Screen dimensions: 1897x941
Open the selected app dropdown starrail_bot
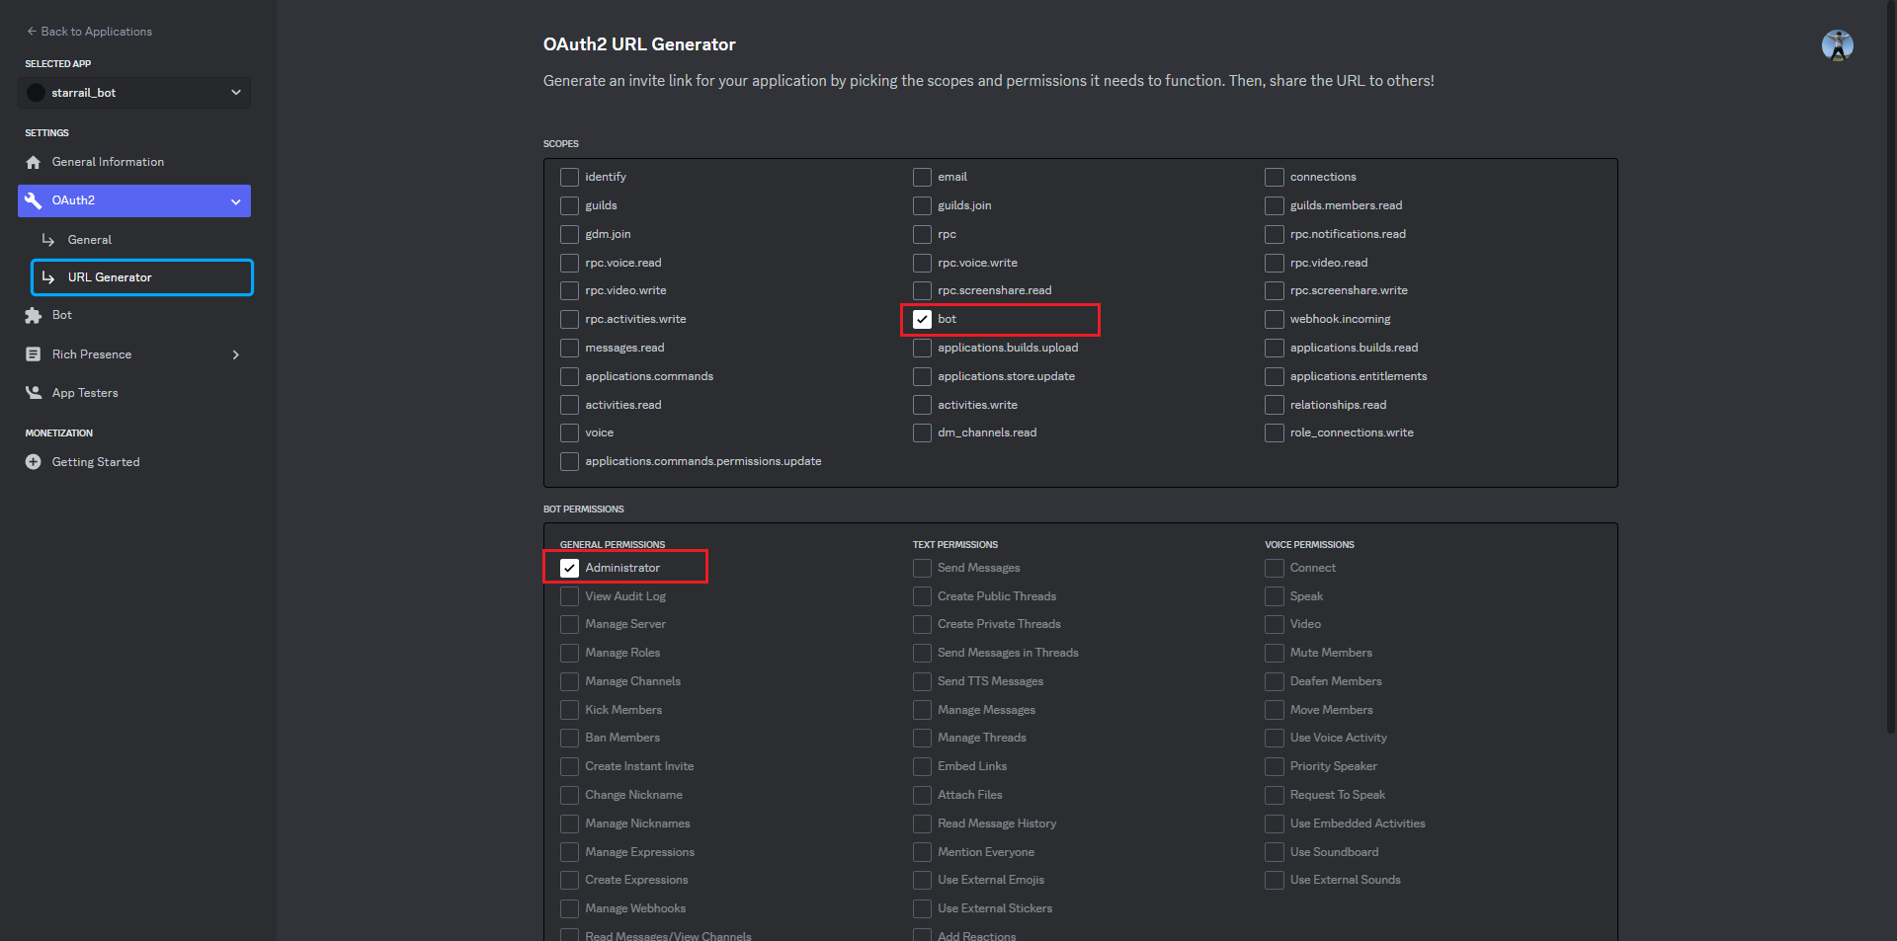coord(134,93)
